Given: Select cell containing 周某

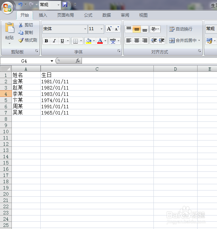Looking at the screenshot, I should coord(26,106).
